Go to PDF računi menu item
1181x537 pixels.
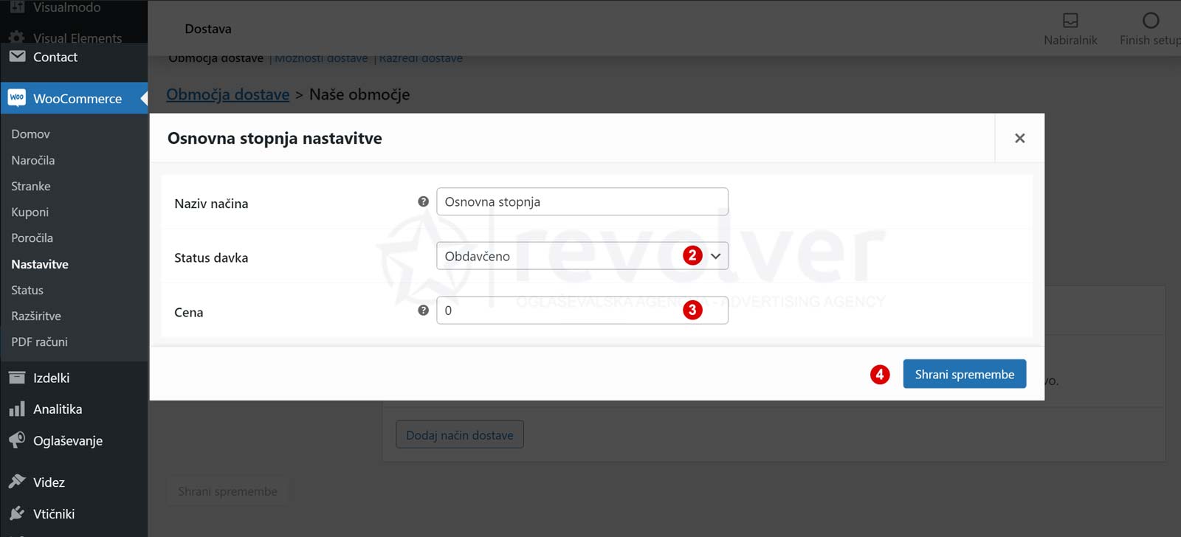coord(39,342)
